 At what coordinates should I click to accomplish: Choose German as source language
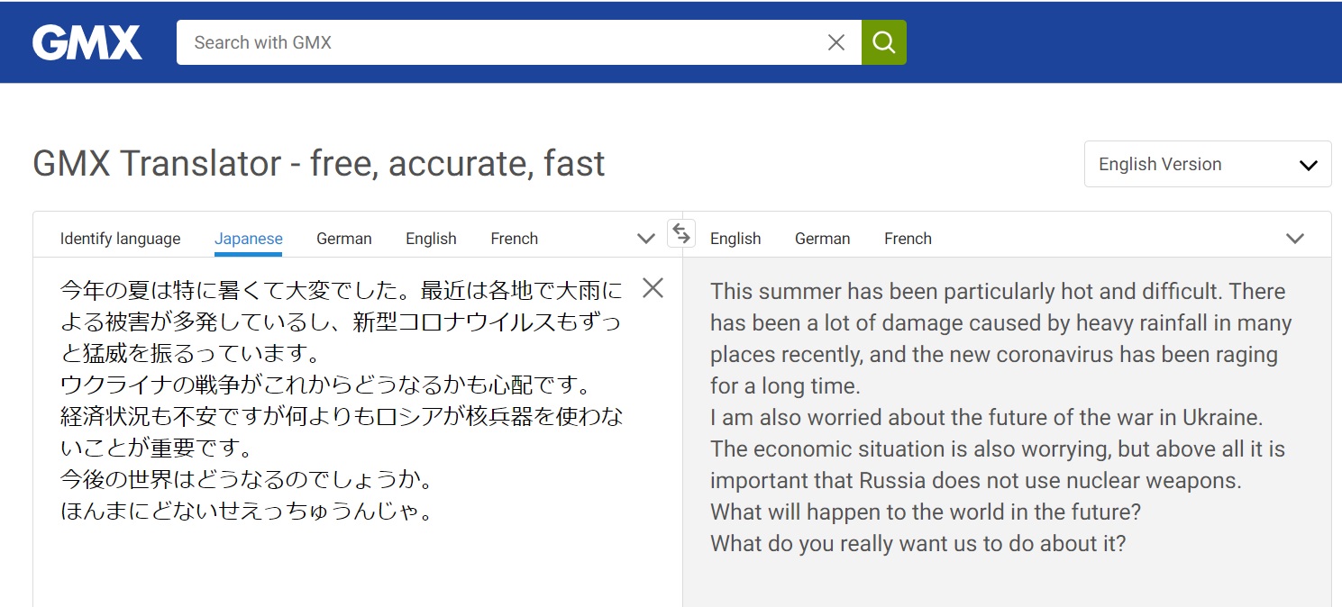click(x=344, y=239)
